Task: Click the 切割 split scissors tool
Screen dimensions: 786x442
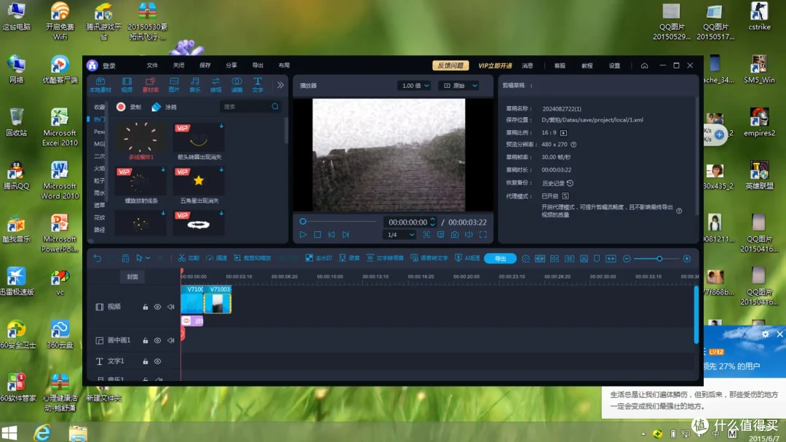Action: pyautogui.click(x=189, y=258)
